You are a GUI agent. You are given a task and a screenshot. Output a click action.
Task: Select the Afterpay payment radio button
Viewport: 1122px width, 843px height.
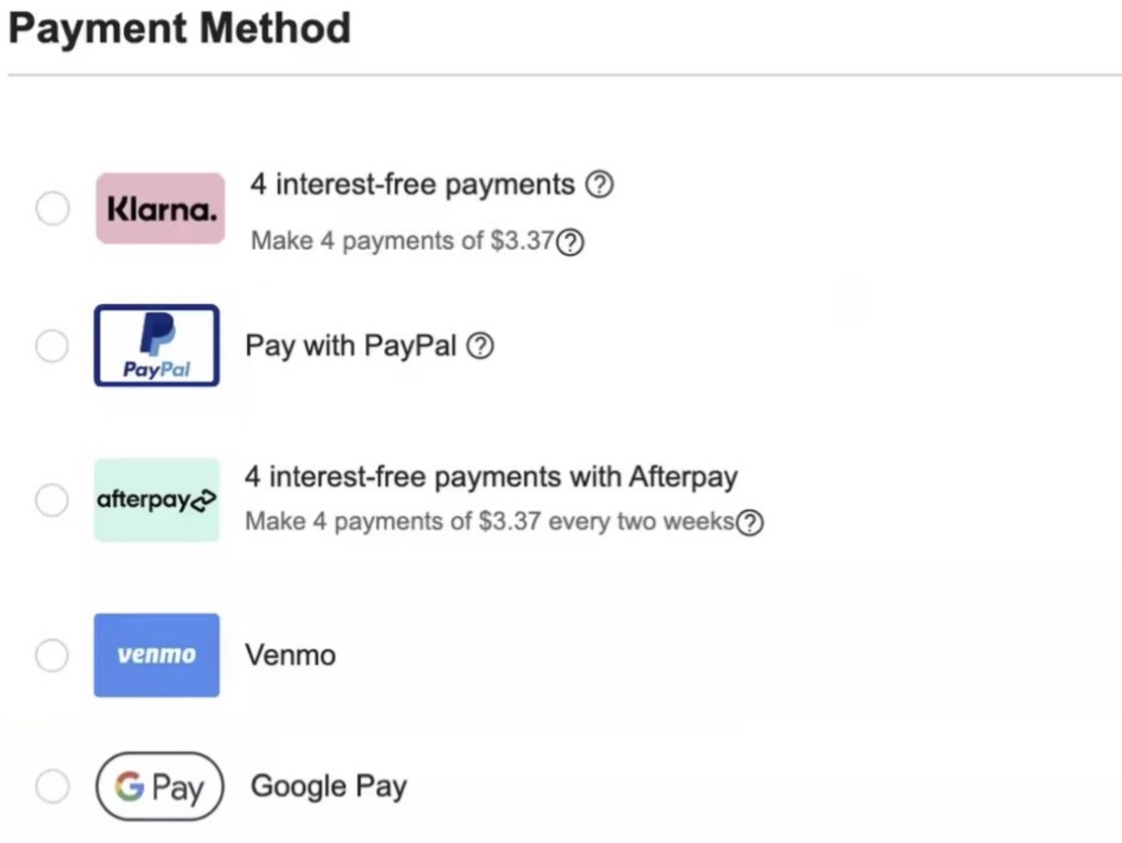tap(52, 499)
